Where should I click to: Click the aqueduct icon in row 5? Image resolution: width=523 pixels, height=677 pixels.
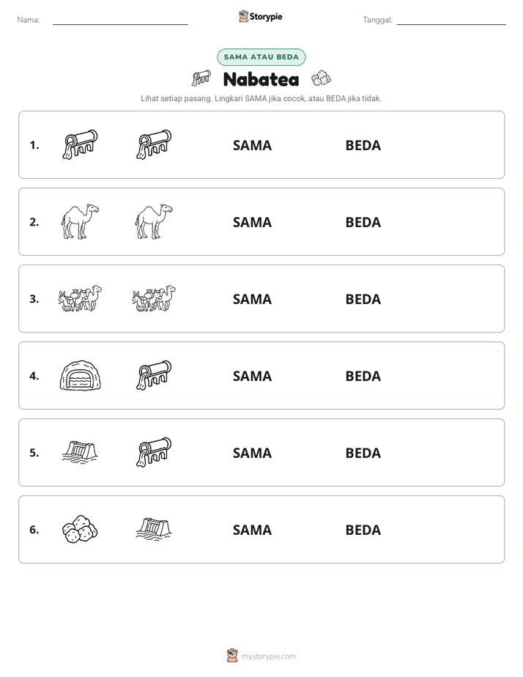pyautogui.click(x=154, y=453)
